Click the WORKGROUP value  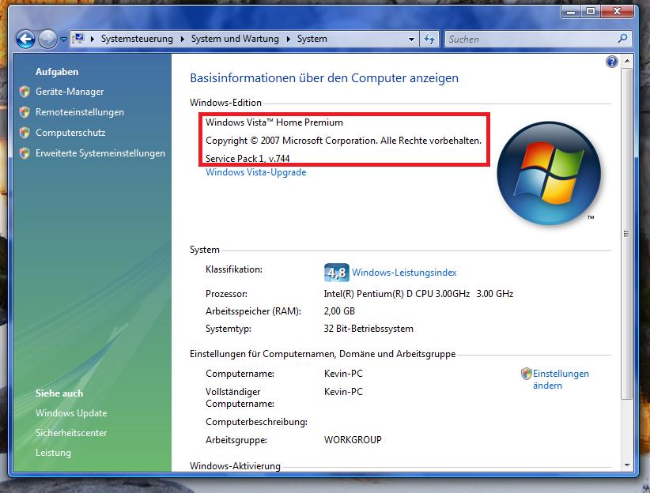pos(353,440)
